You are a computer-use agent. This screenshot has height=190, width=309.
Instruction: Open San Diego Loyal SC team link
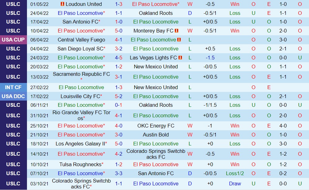pyautogui.click(x=80, y=49)
